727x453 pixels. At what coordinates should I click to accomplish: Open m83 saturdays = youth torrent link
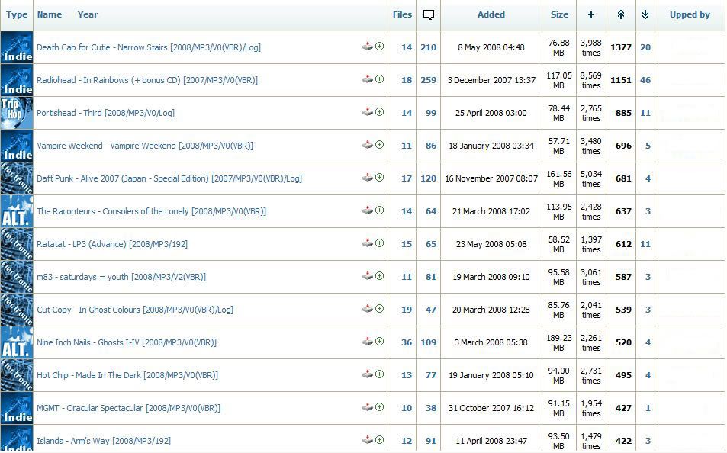coord(121,277)
